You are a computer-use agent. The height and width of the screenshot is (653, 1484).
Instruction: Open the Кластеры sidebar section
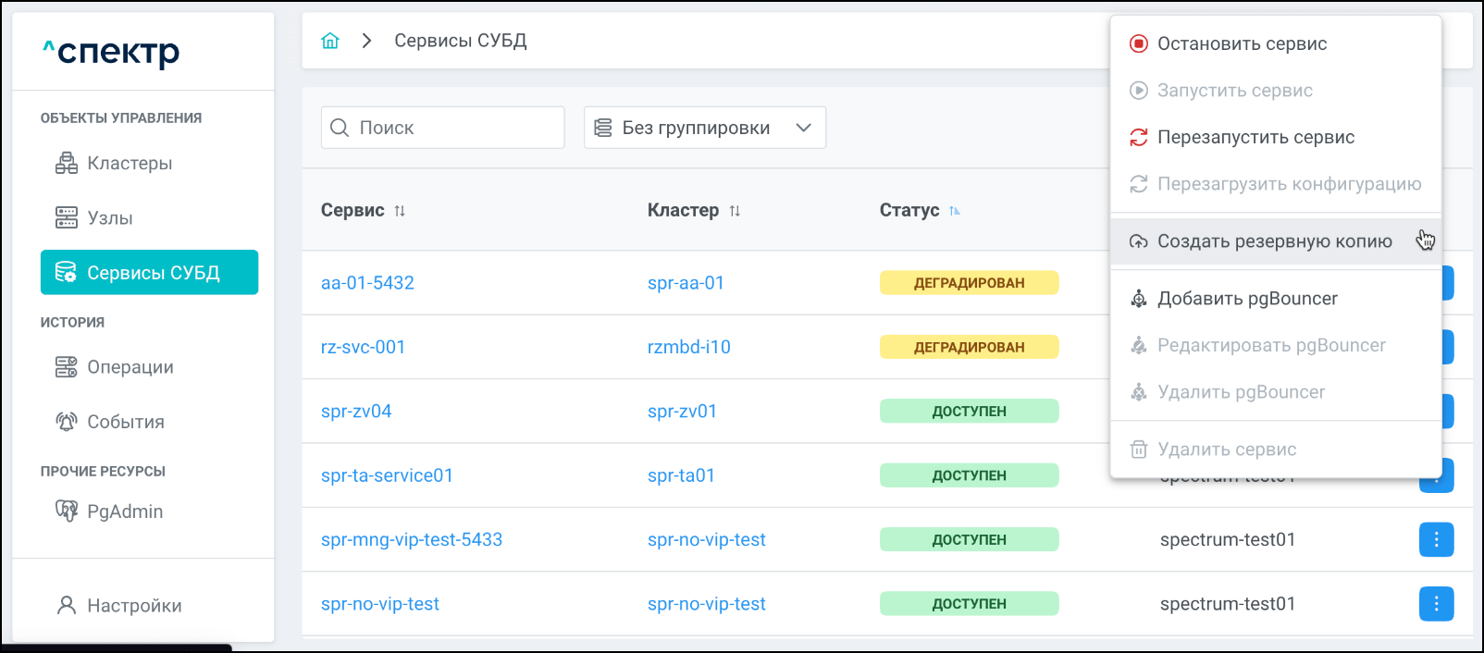(x=129, y=164)
